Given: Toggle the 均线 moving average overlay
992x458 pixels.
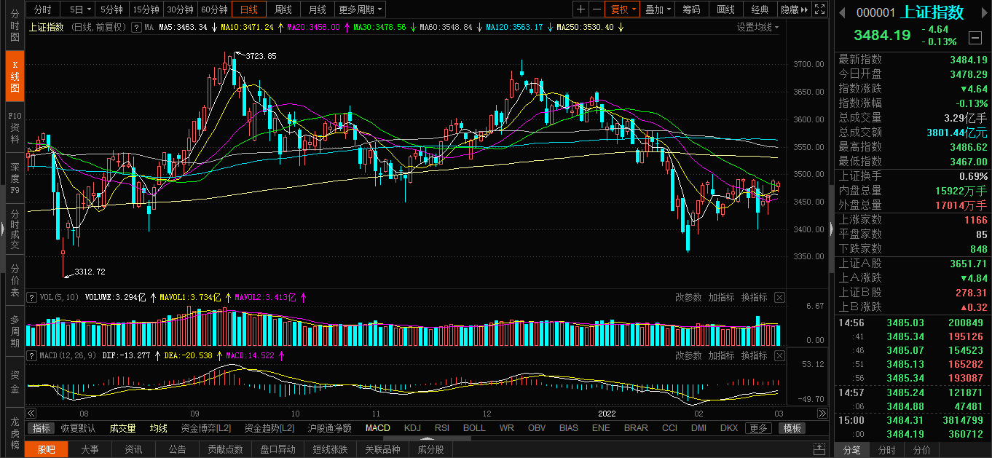Looking at the screenshot, I should tap(158, 428).
